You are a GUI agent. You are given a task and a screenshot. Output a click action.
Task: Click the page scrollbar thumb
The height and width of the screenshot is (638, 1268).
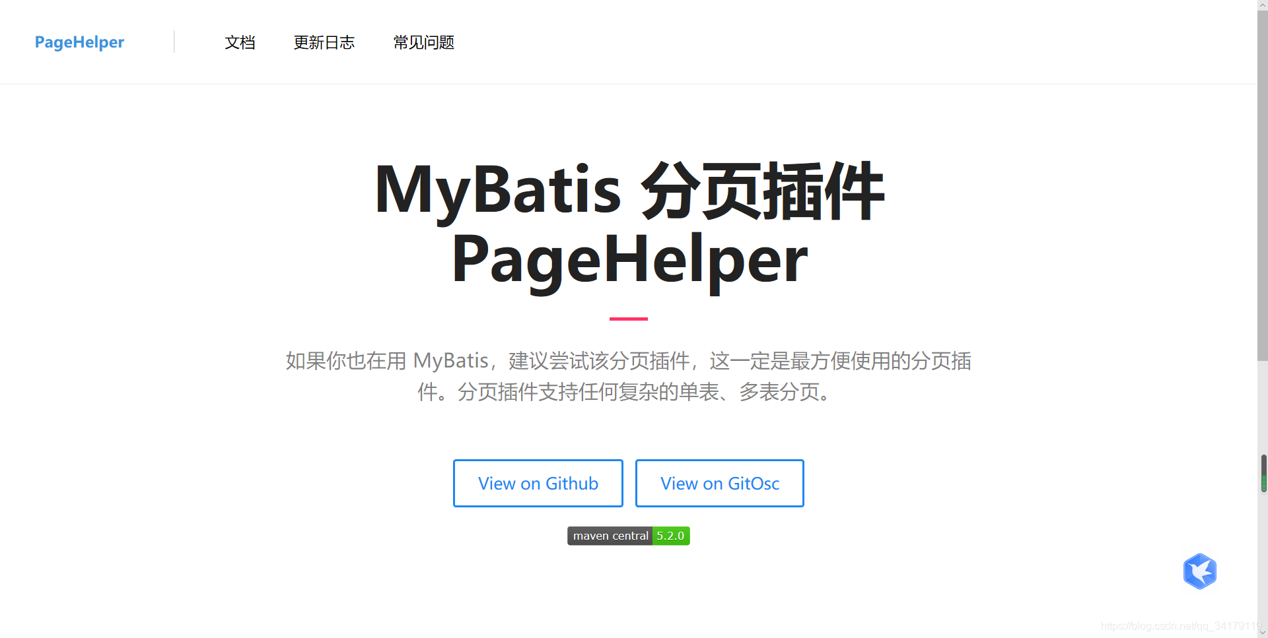click(1263, 186)
